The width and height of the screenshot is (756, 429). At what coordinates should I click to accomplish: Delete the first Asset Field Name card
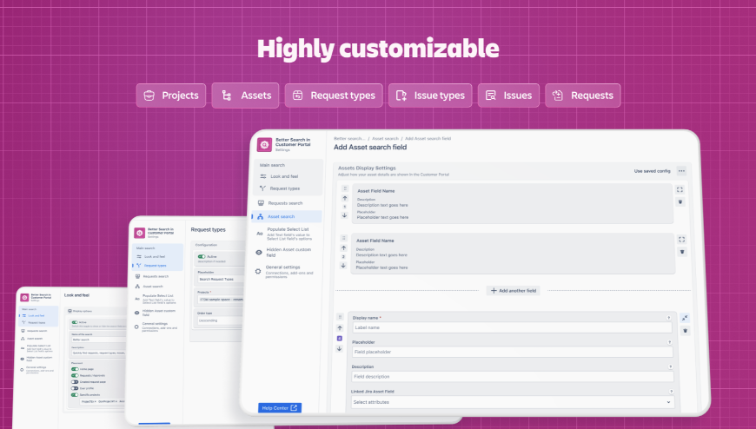coord(680,202)
